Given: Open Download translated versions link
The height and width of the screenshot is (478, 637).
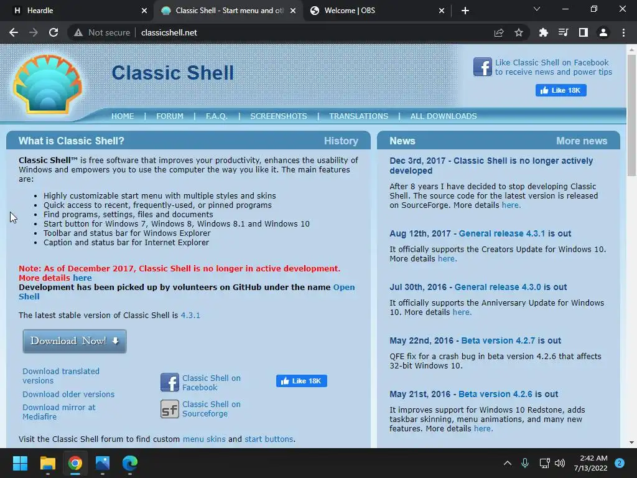Looking at the screenshot, I should click(x=61, y=376).
